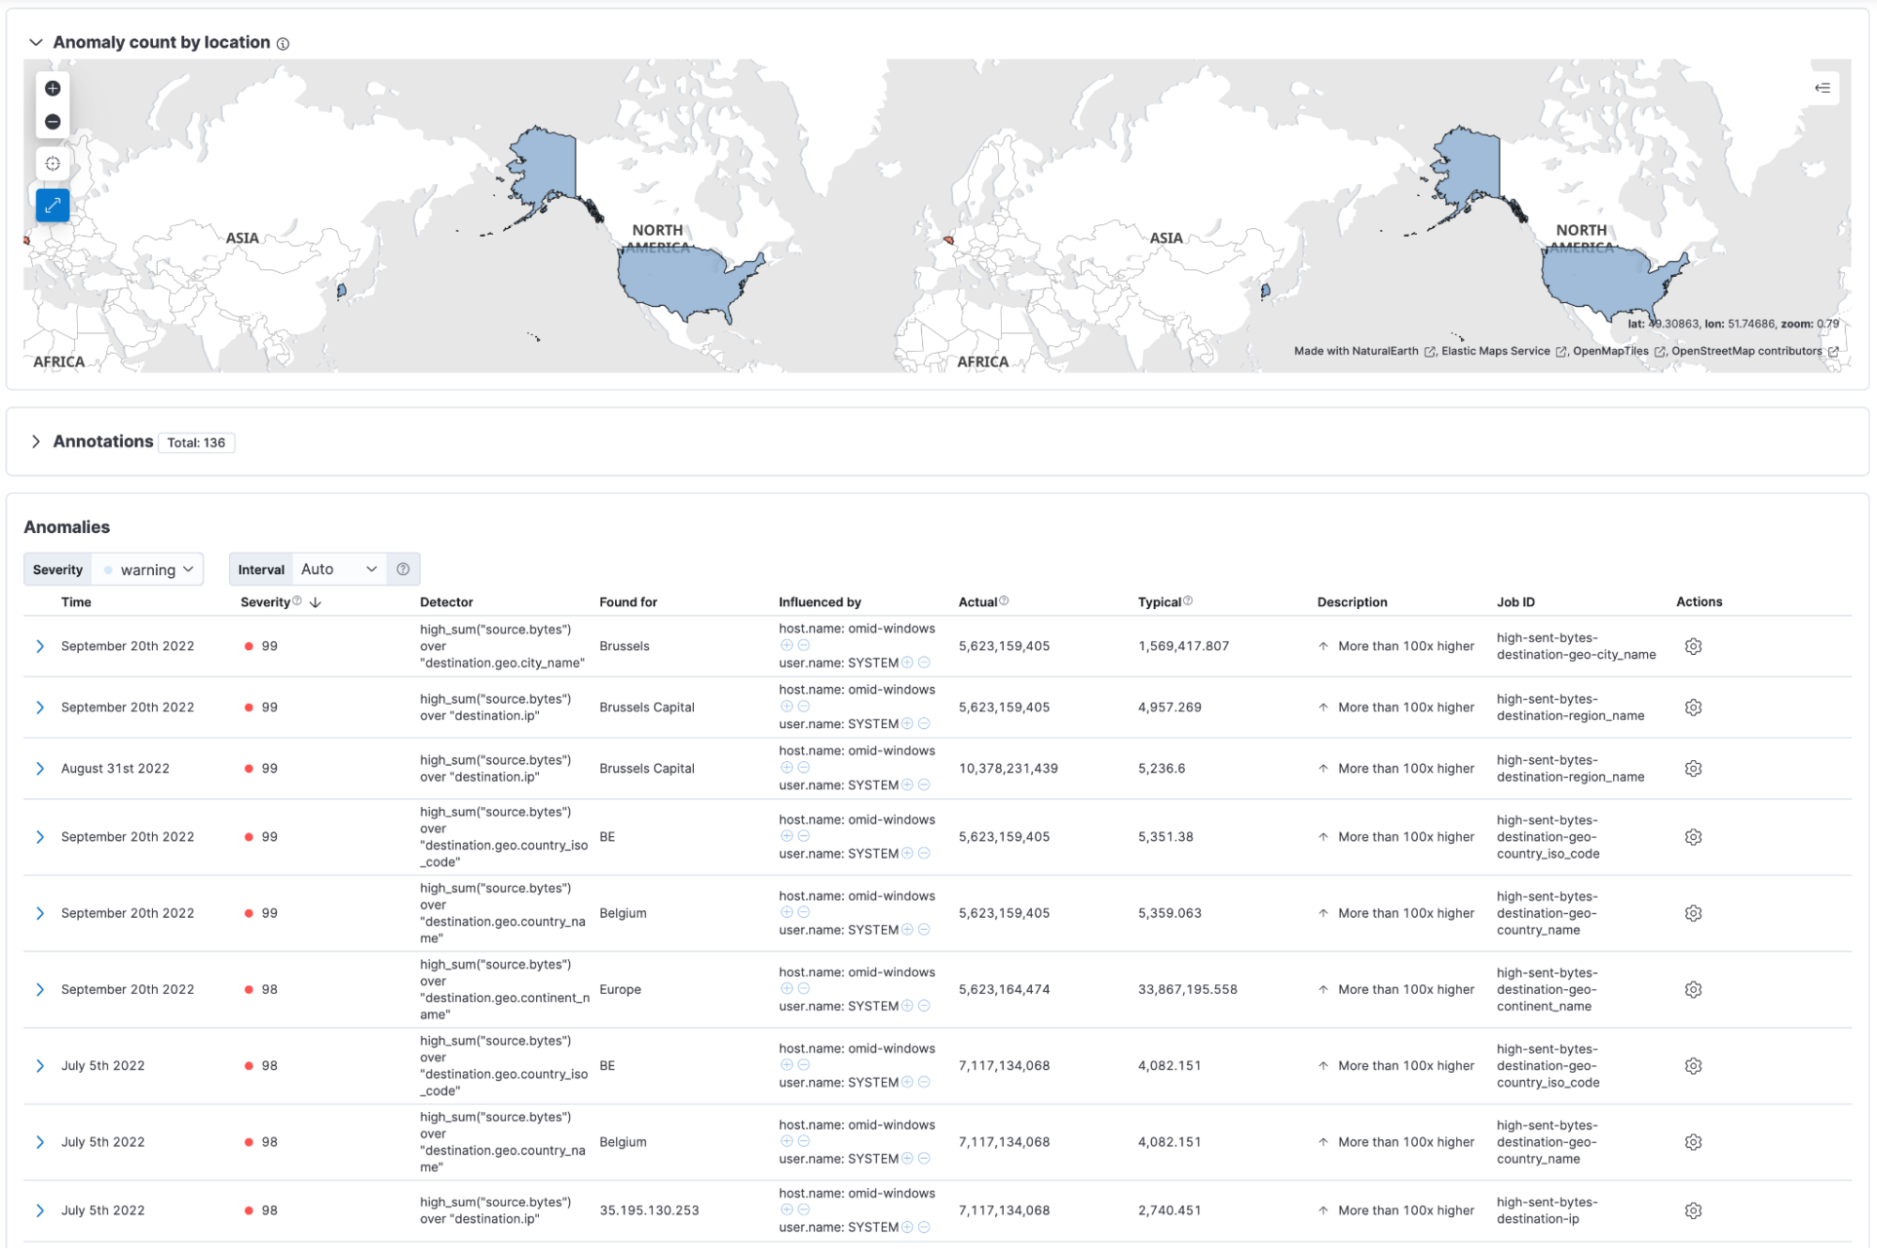The image size is (1877, 1249).
Task: Click the Annotations Total: 136 badge
Action: click(196, 443)
